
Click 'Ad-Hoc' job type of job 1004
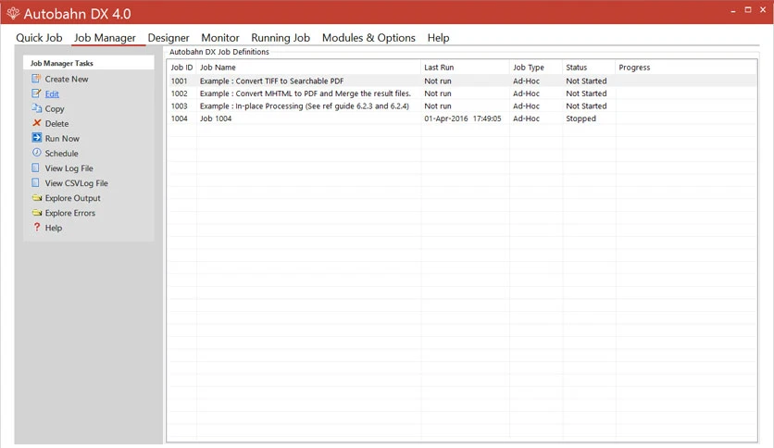pyautogui.click(x=526, y=118)
